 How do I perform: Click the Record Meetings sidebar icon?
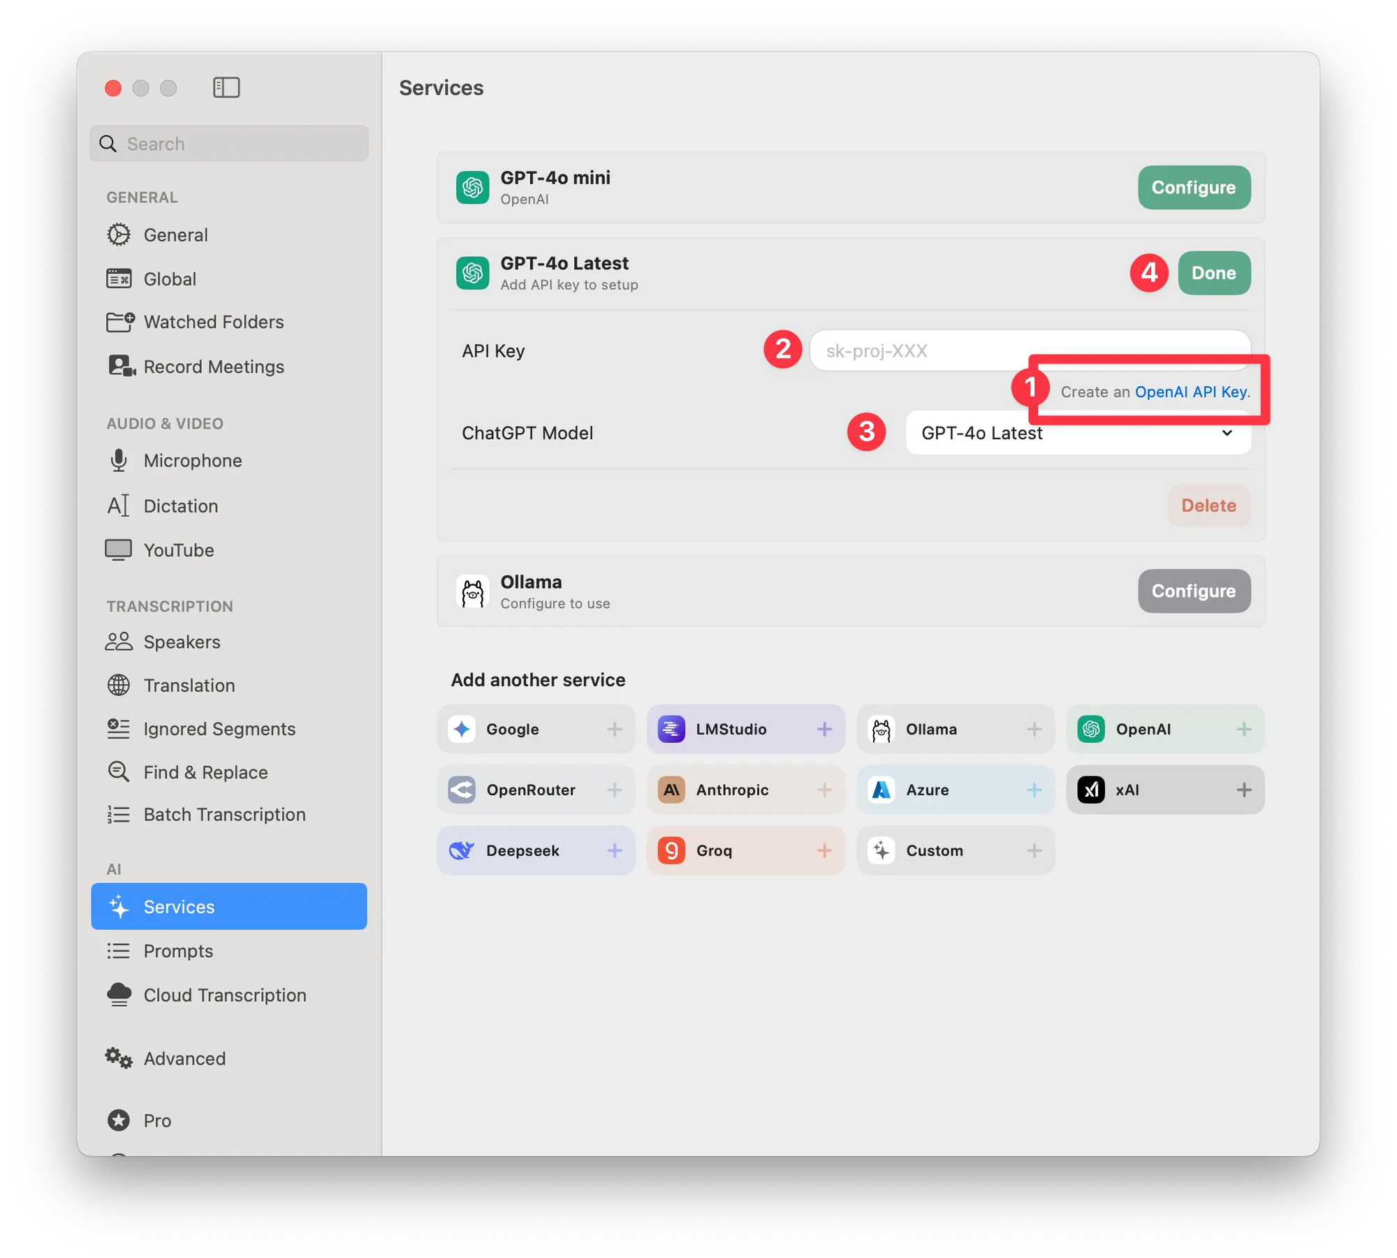(121, 366)
